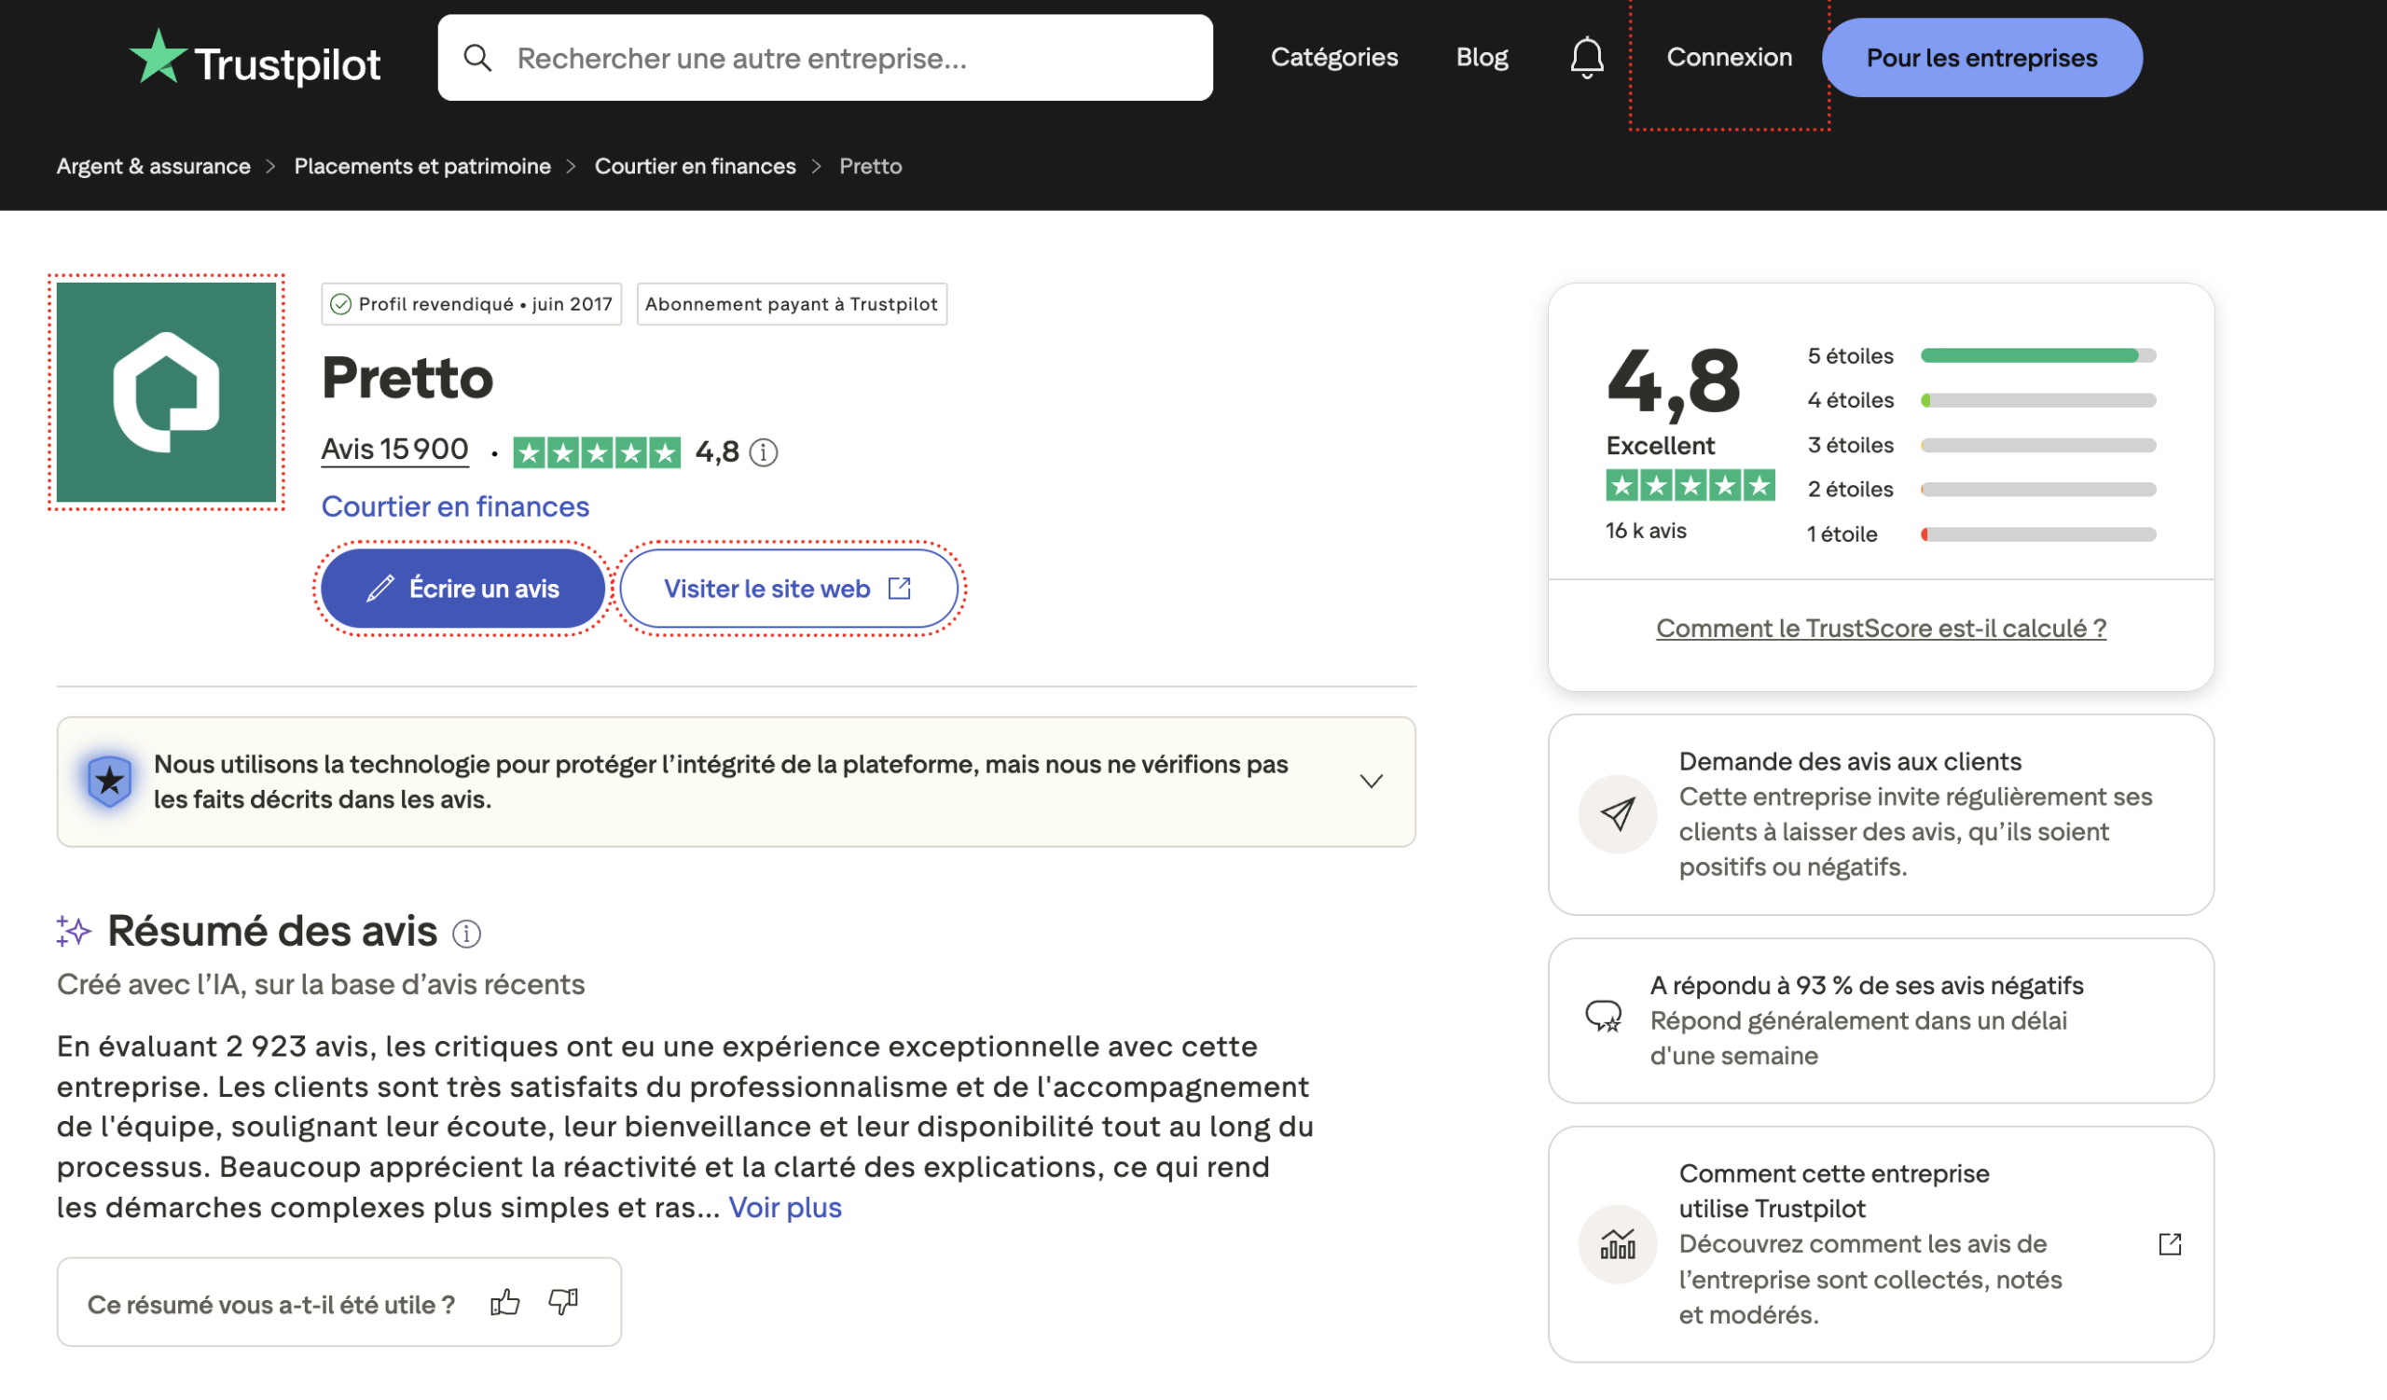Click Visiter le site web button
The width and height of the screenshot is (2387, 1400).
click(789, 589)
